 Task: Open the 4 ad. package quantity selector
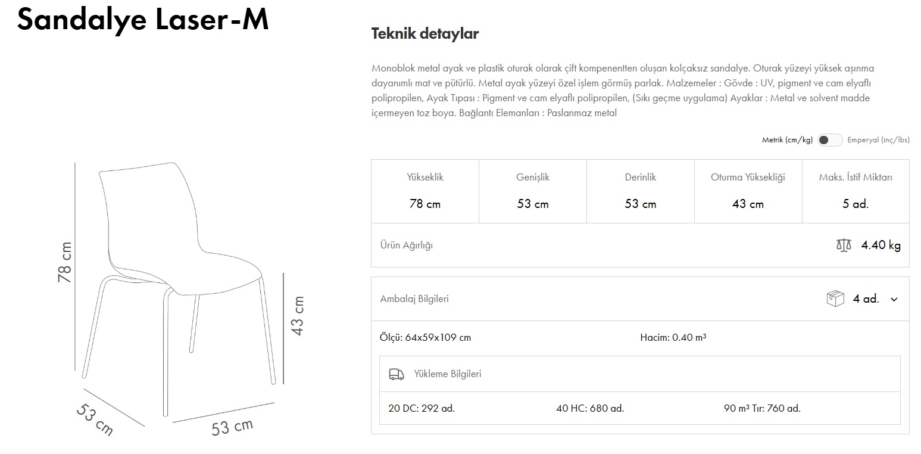[866, 298]
